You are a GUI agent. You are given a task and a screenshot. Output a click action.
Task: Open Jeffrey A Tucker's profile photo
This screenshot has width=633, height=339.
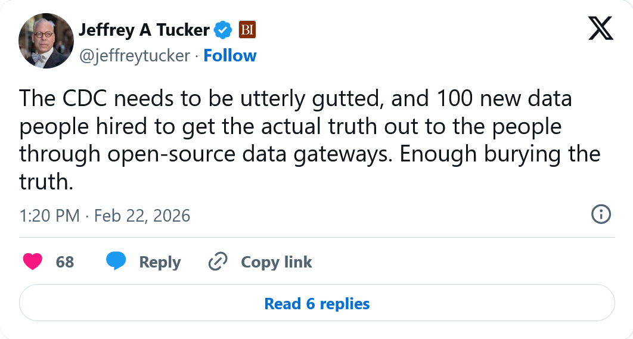click(x=46, y=41)
